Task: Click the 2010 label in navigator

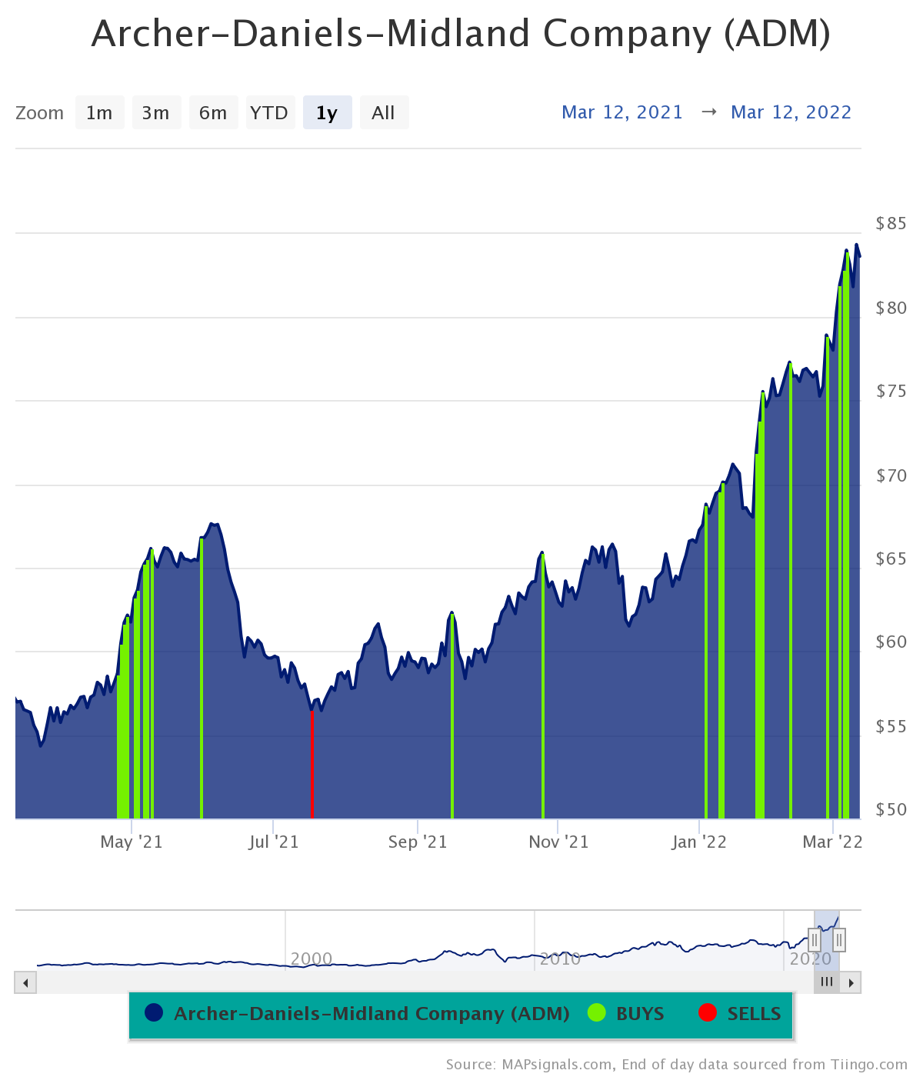Action: (x=560, y=959)
